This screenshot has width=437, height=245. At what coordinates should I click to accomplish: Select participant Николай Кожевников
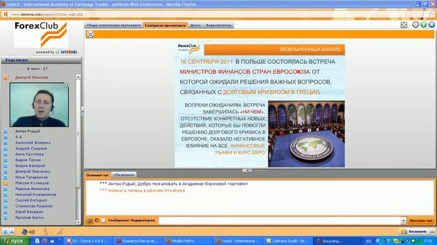pos(36,195)
